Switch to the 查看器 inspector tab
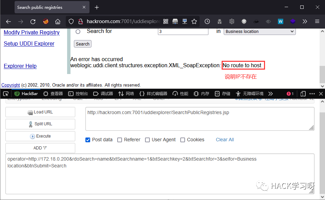Screen dimensions: 325x200 (x=53, y=94)
